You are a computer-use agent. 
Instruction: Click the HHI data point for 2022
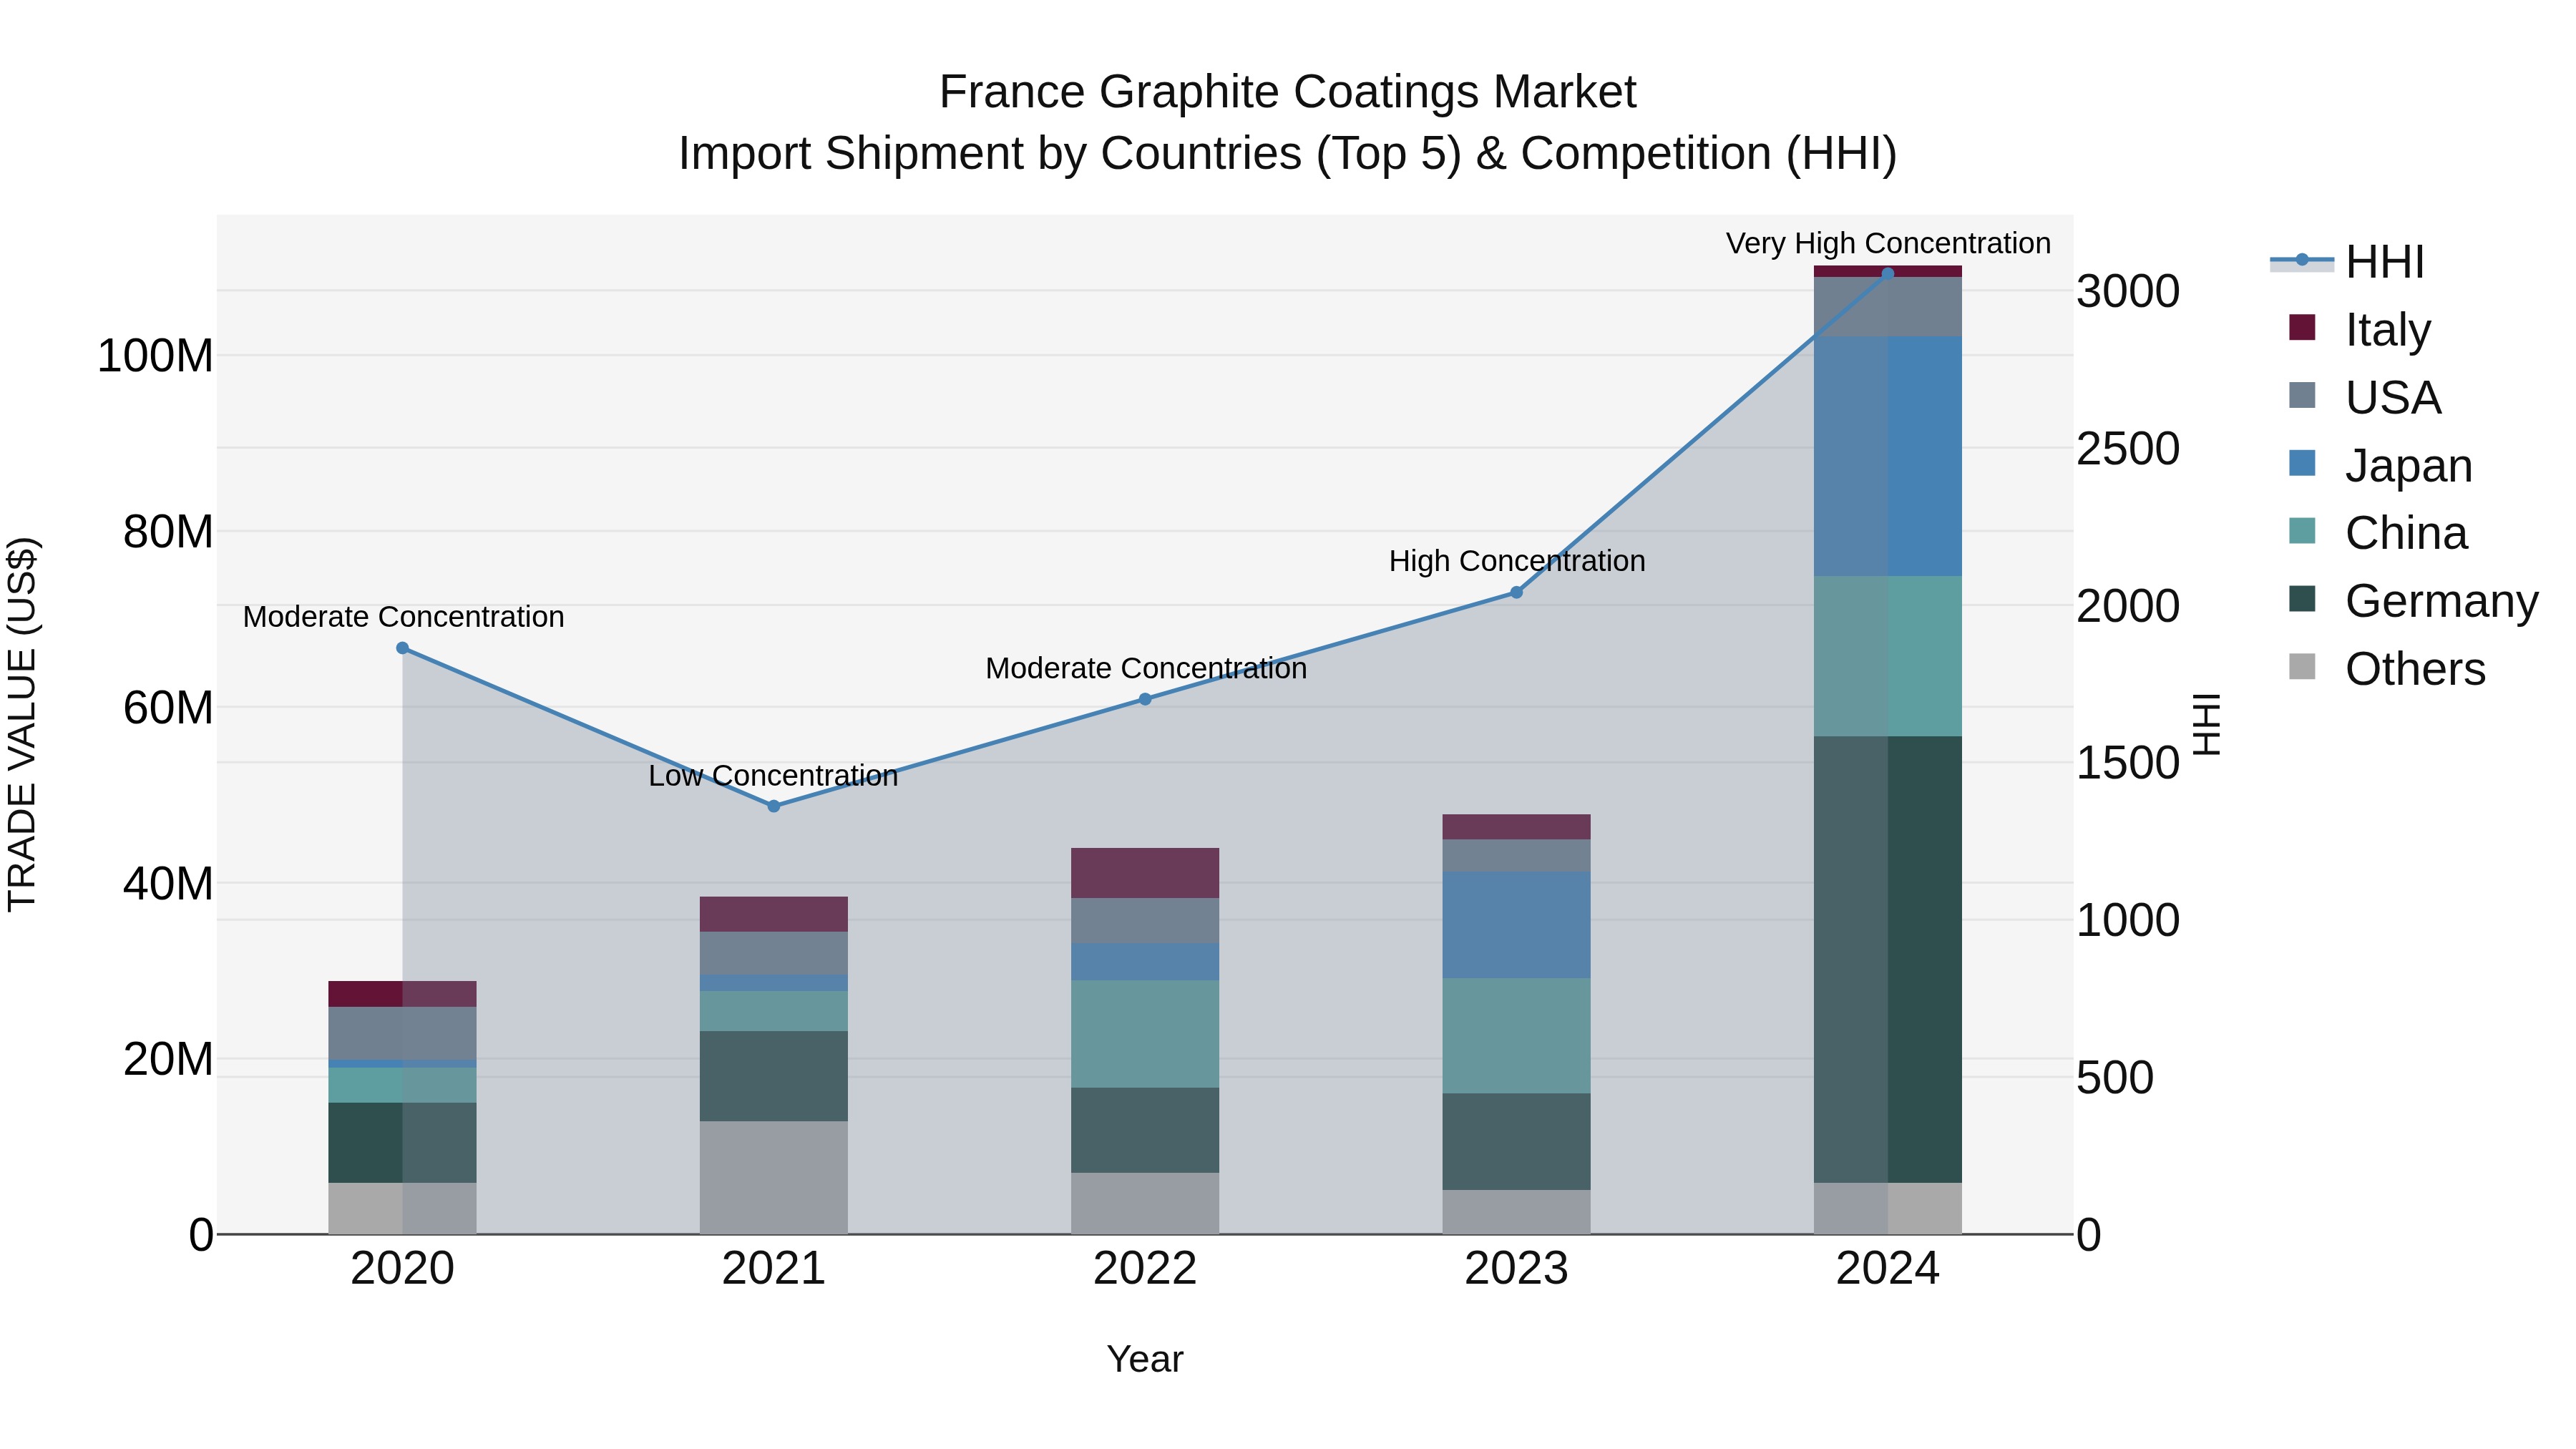click(x=1145, y=699)
